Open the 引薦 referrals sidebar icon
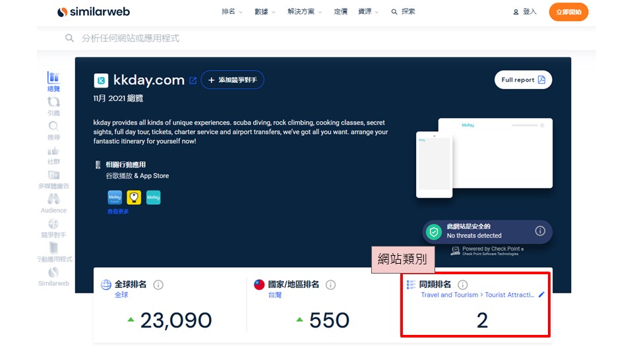633x356 pixels. coord(53,106)
